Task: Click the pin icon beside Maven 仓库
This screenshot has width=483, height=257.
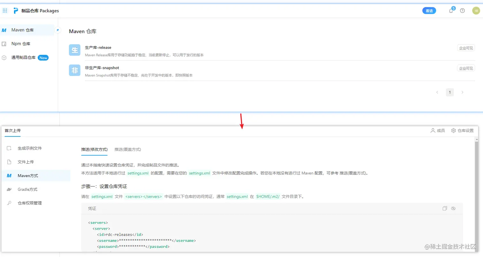Action: click(x=58, y=30)
